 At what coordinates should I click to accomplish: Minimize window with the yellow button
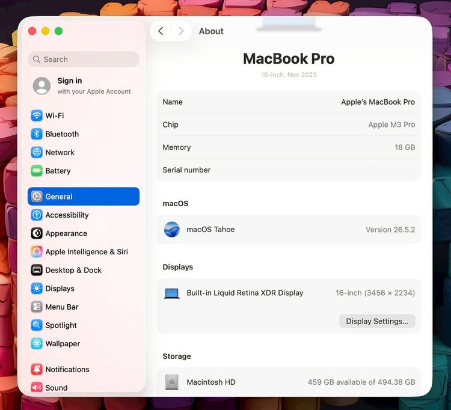click(46, 31)
